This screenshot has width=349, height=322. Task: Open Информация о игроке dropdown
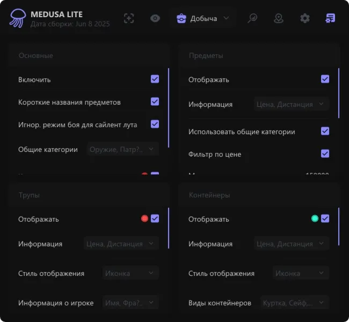(130, 303)
